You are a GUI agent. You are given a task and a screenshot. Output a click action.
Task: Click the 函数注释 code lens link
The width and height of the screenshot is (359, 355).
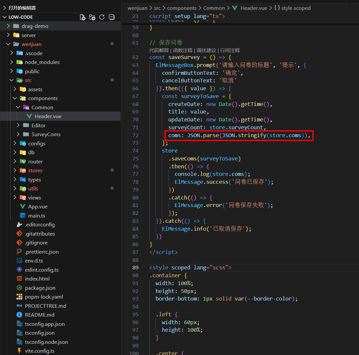[183, 51]
